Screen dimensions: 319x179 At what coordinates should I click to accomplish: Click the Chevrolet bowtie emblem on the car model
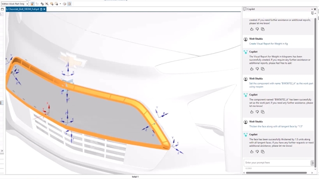[72, 60]
